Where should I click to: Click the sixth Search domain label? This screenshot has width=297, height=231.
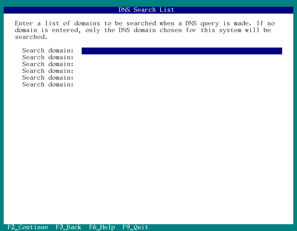pyautogui.click(x=48, y=85)
